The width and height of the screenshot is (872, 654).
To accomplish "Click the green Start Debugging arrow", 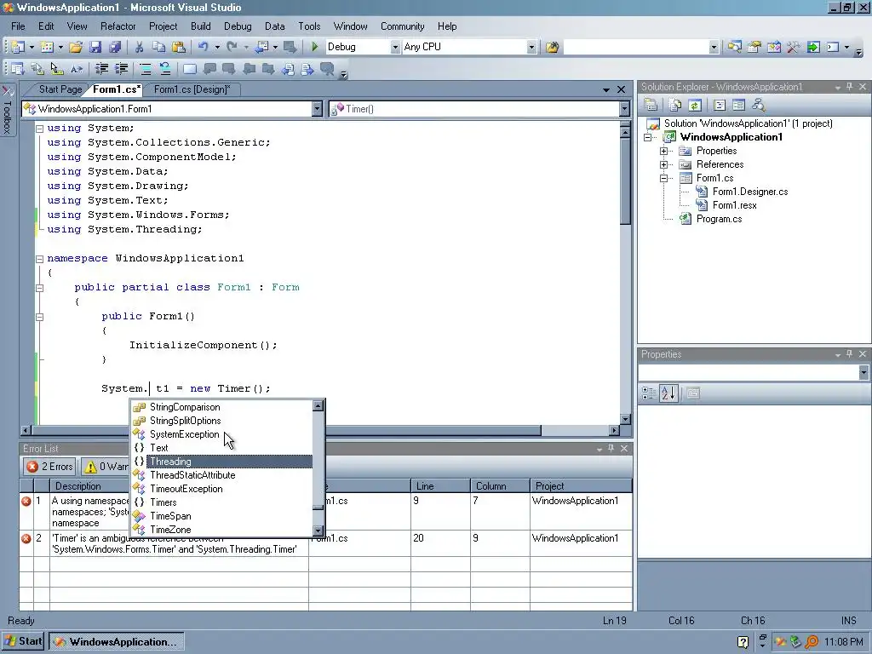I will coord(315,48).
